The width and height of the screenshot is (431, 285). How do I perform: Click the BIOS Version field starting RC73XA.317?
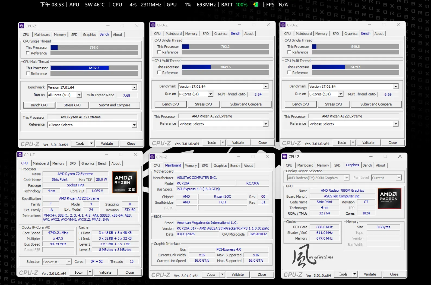coord(223,228)
